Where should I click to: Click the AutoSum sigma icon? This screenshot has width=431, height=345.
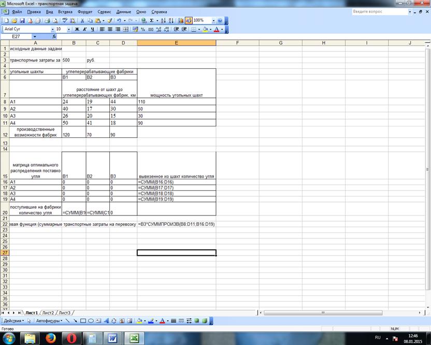pyautogui.click(x=152, y=21)
